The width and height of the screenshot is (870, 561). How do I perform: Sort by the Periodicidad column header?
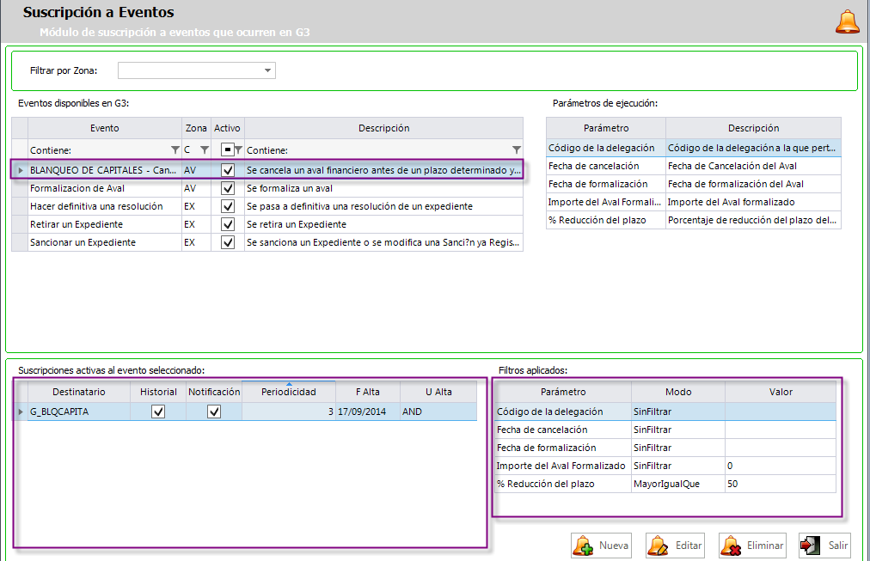pos(289,392)
